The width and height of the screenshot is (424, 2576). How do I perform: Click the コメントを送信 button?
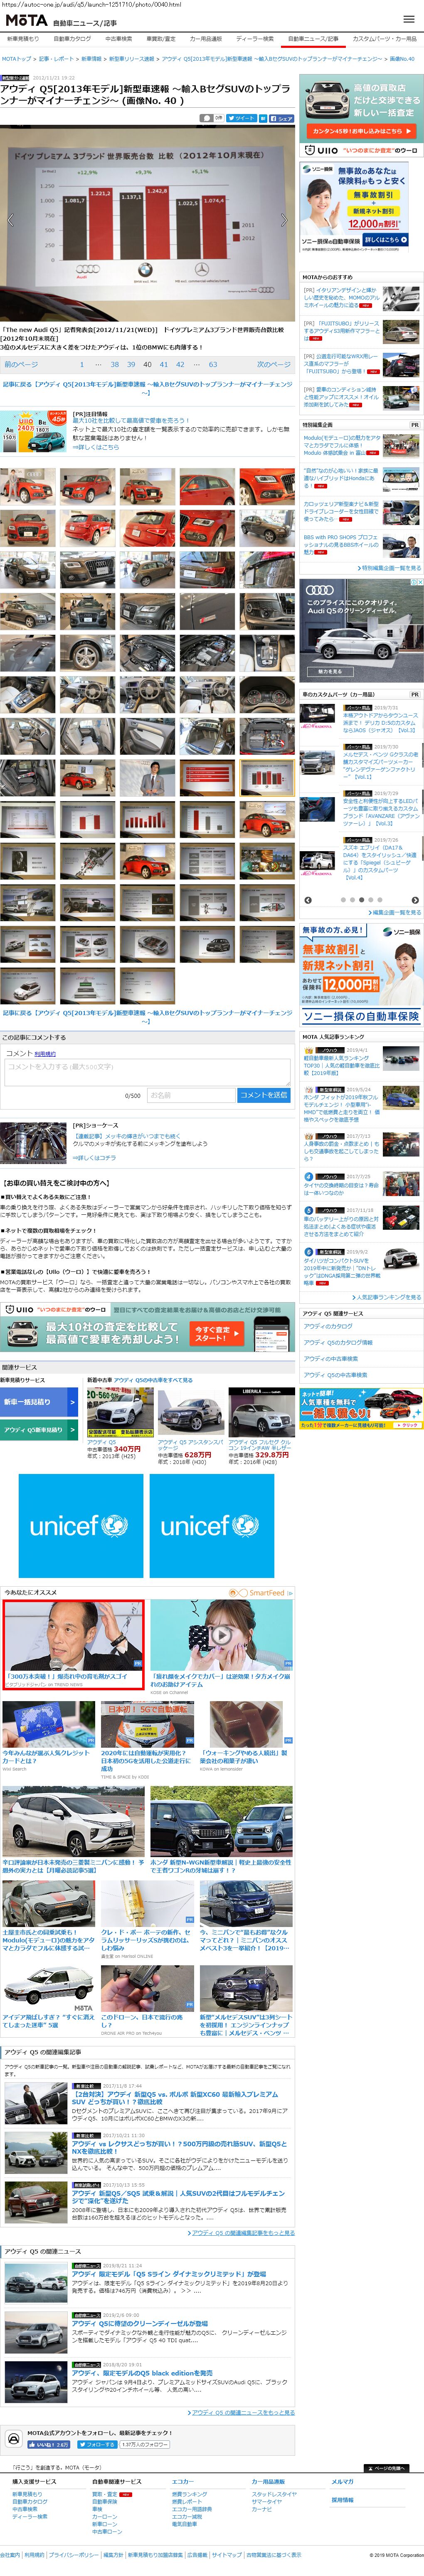point(264,1095)
